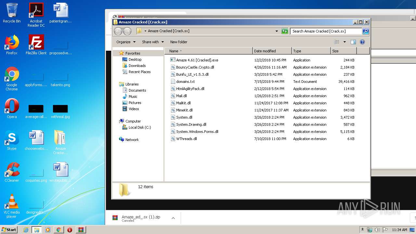The width and height of the screenshot is (416, 234).
Task: Click the volume icon in system tray
Action: (x=377, y=230)
